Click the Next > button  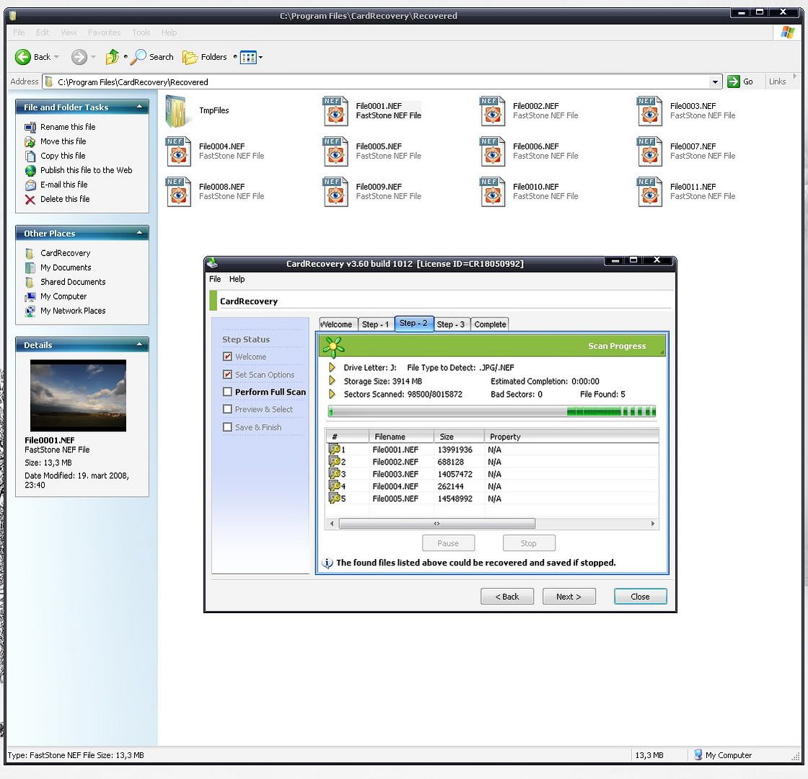click(x=569, y=597)
